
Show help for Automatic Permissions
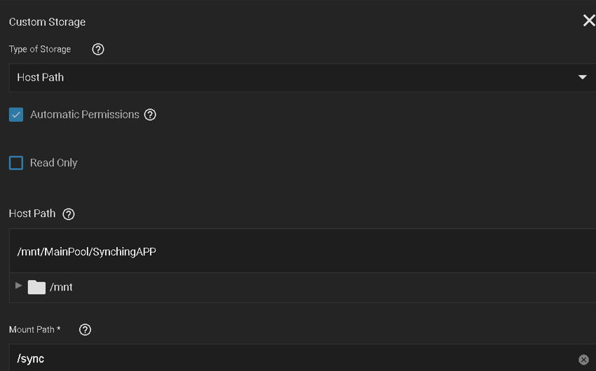(x=150, y=115)
